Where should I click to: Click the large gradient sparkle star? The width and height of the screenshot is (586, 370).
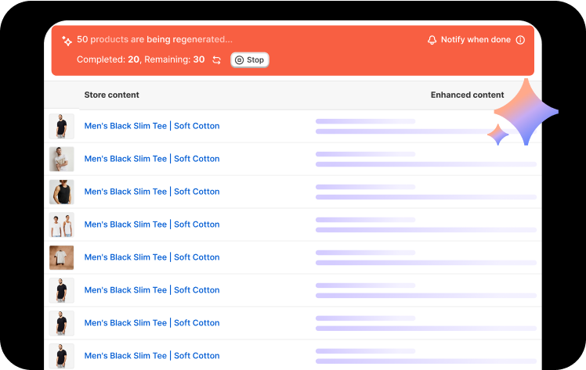click(526, 111)
